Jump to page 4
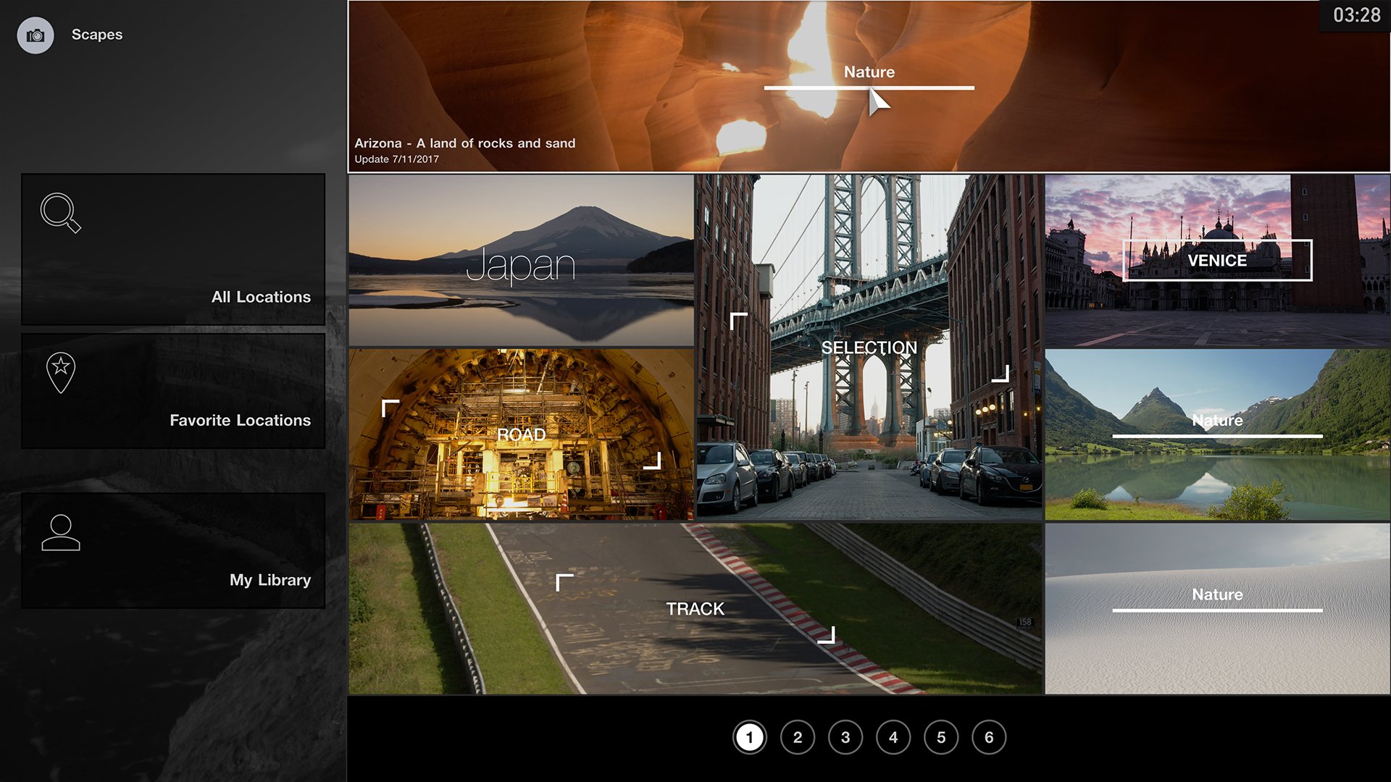This screenshot has height=782, width=1391. coord(893,737)
